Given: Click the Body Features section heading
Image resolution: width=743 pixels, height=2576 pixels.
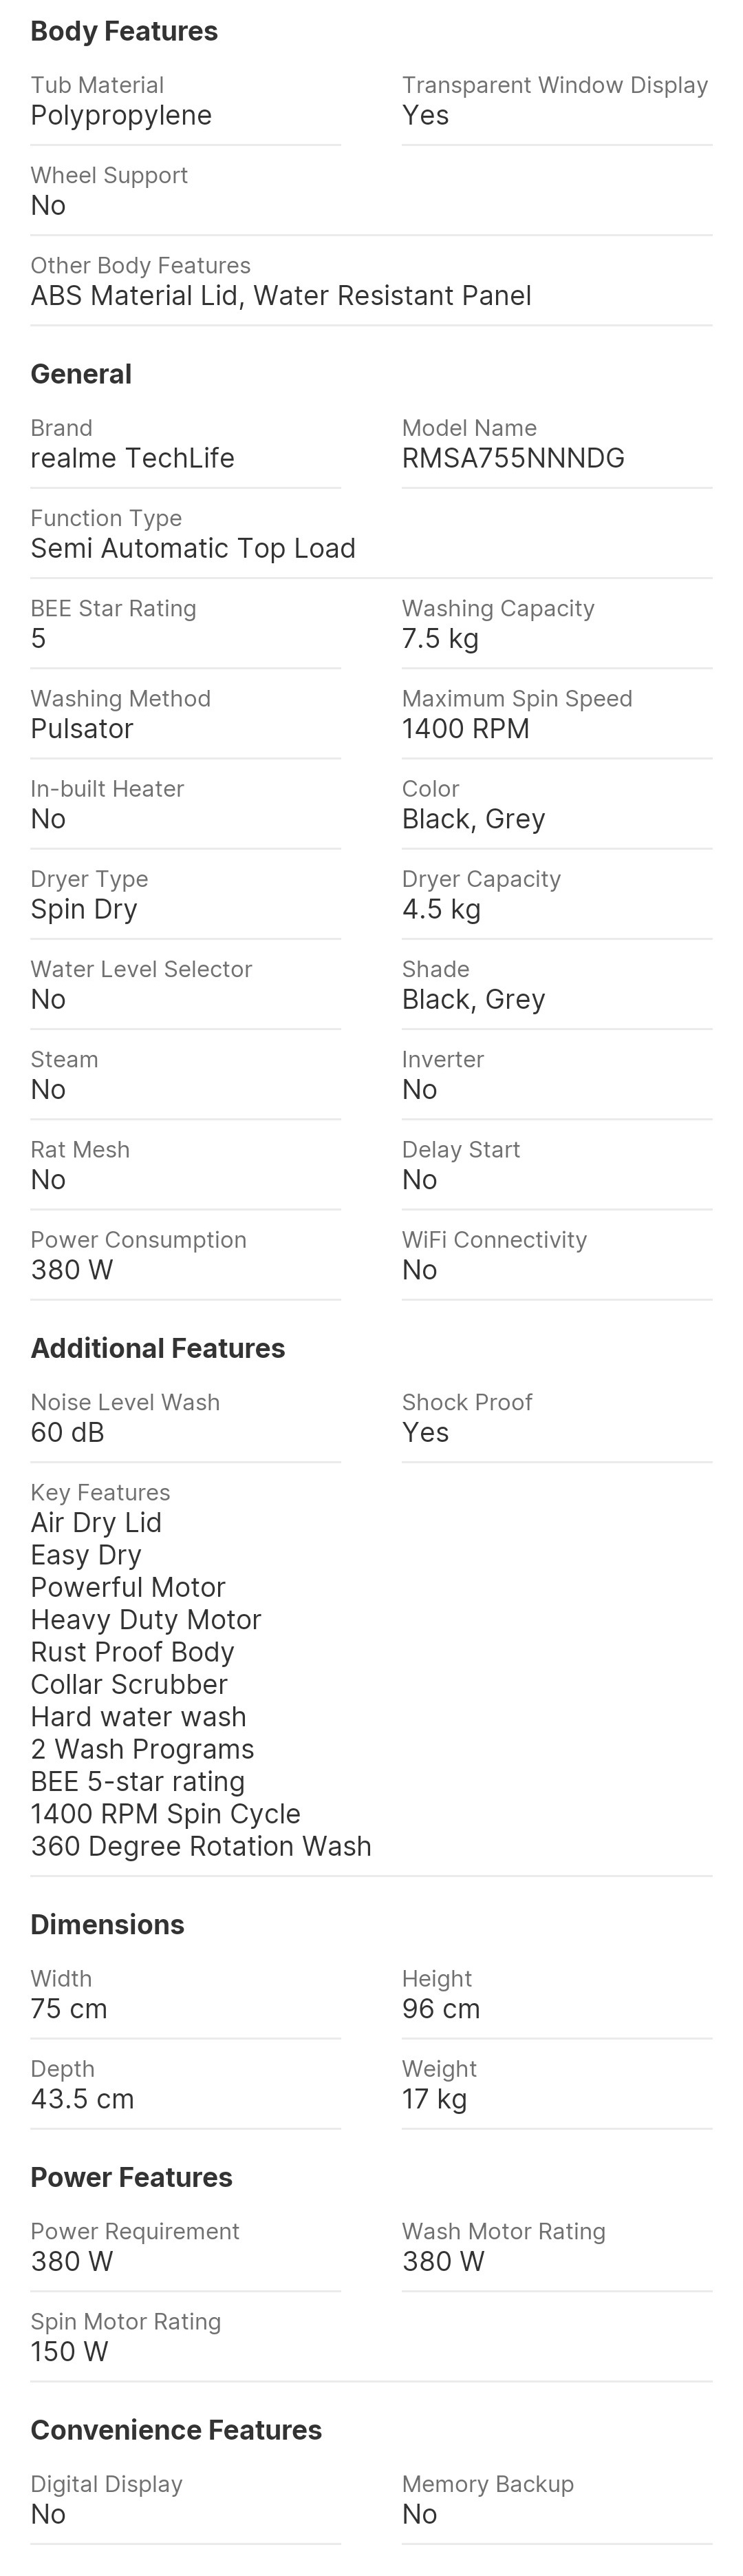Looking at the screenshot, I should (124, 31).
